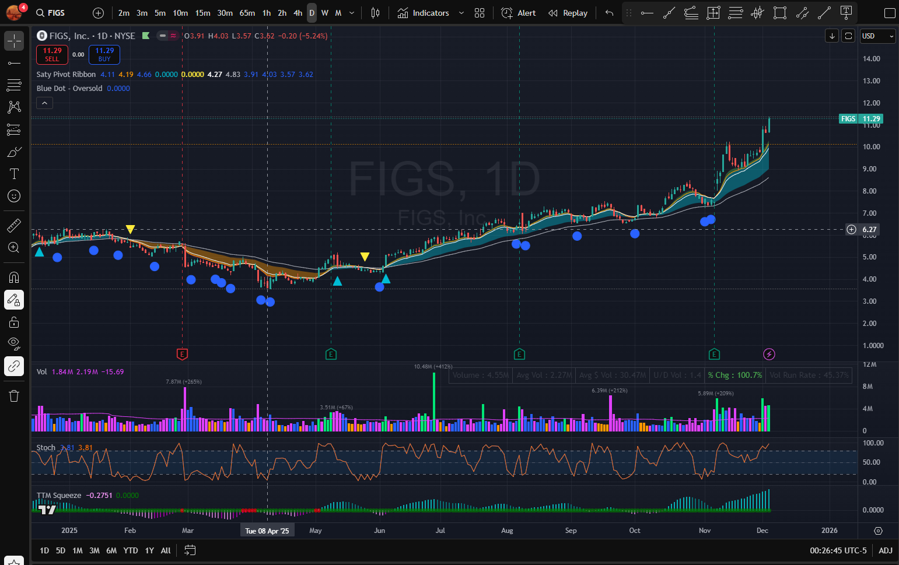This screenshot has width=899, height=565.
Task: Open the trend line tools group
Action: [x=14, y=63]
